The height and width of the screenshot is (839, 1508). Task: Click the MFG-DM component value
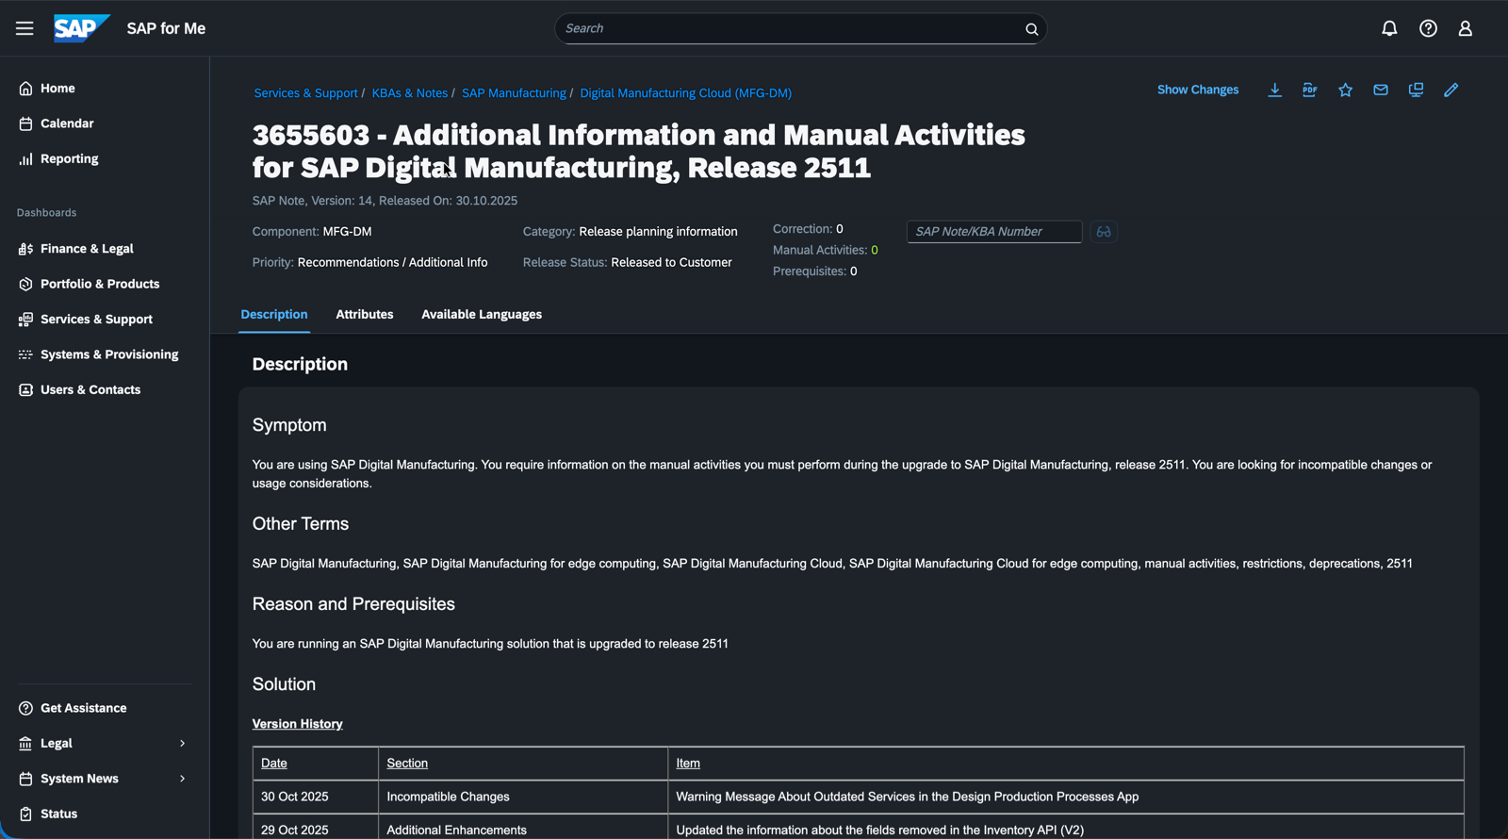point(347,232)
